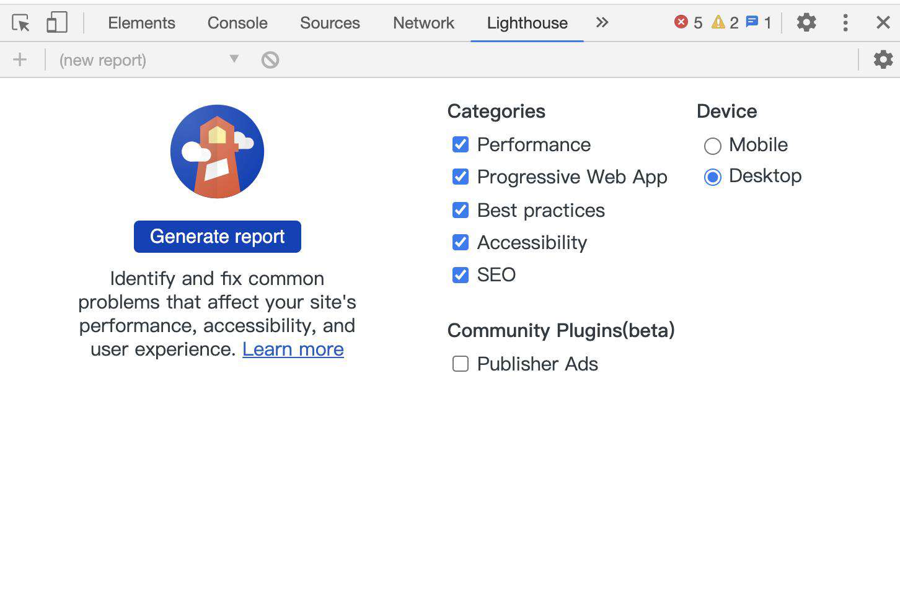Screen dimensions: 900x596
Task: Enable the Publisher Ads checkbox
Action: 461,364
